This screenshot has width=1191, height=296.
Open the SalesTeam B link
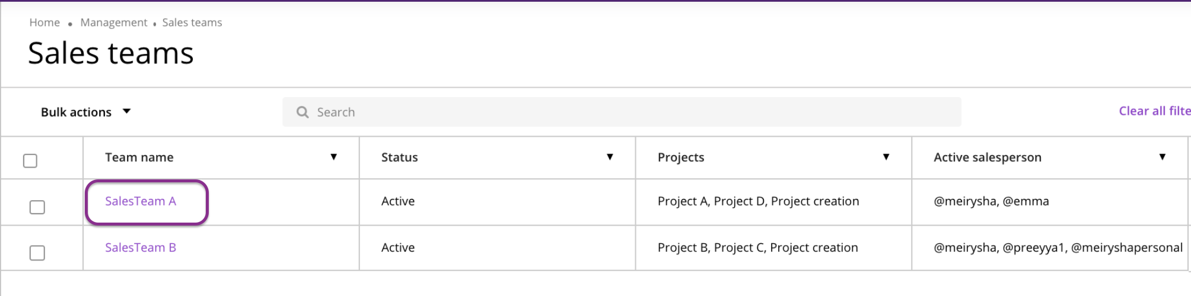[141, 247]
